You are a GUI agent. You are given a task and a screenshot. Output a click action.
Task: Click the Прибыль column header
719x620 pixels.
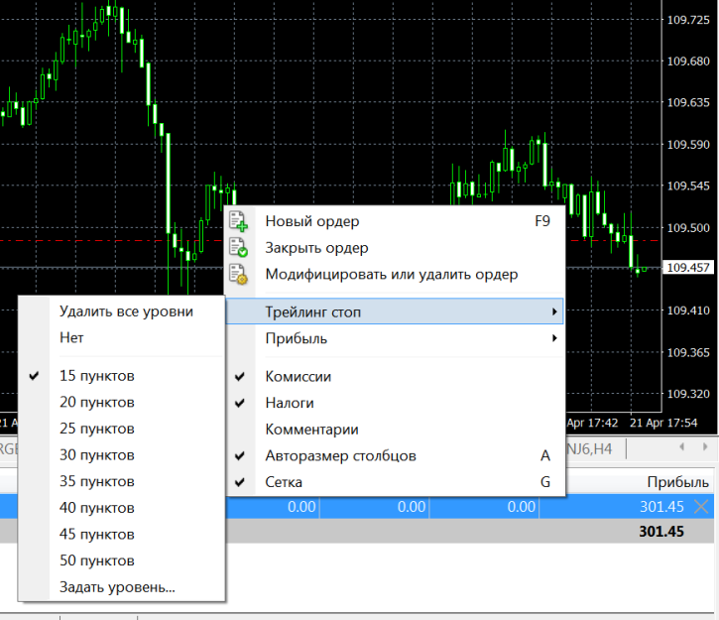click(x=677, y=482)
